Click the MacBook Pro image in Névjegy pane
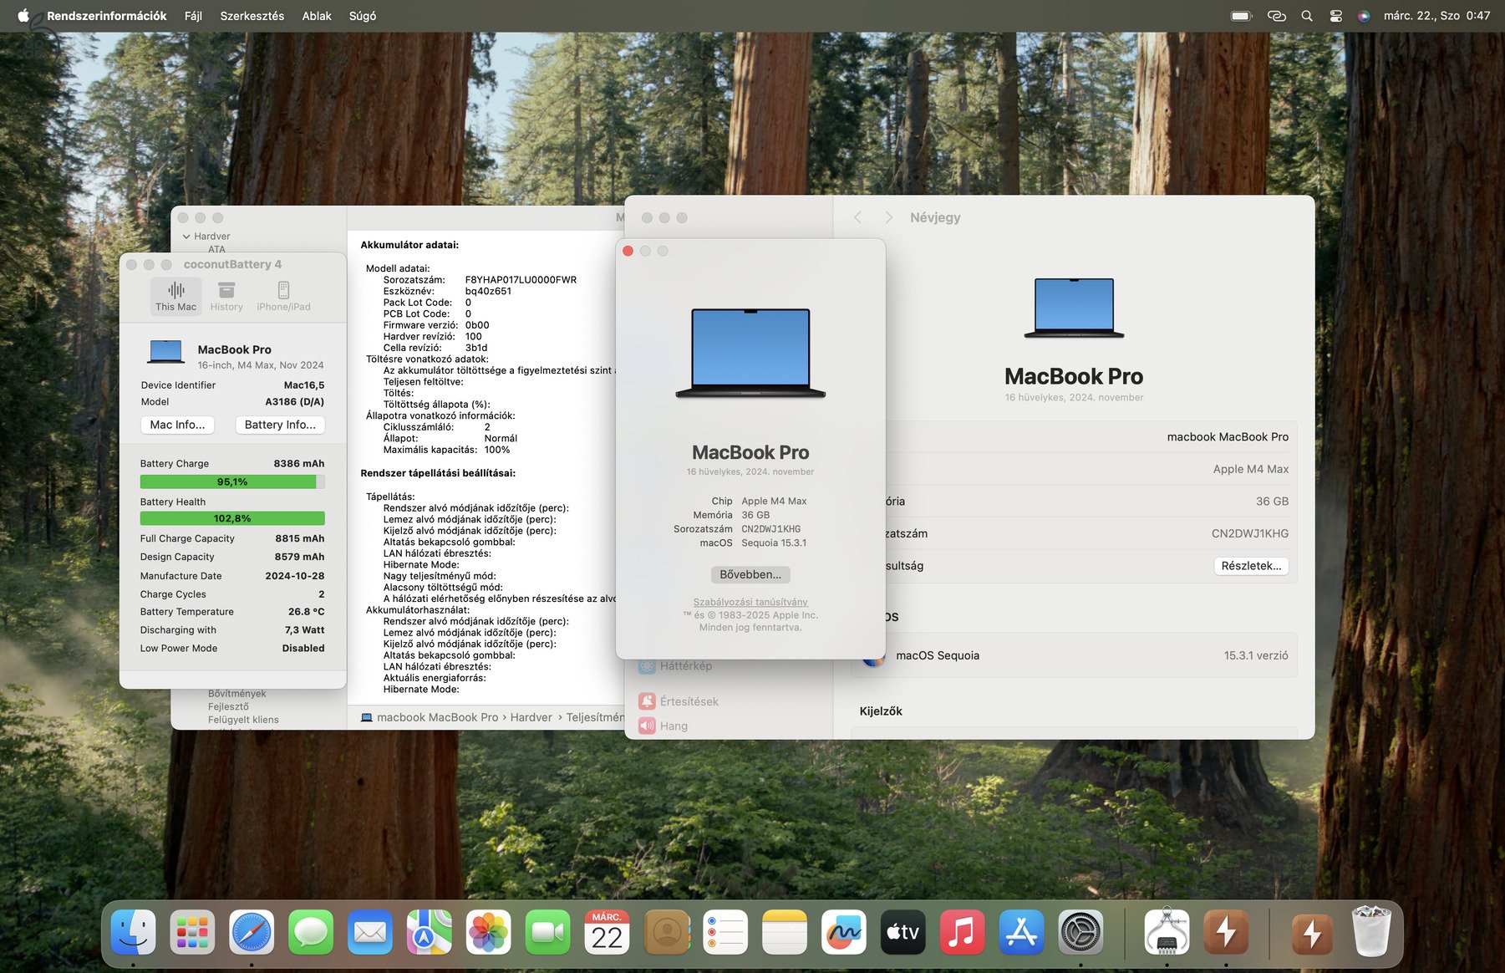Image resolution: width=1505 pixels, height=973 pixels. 1074,308
